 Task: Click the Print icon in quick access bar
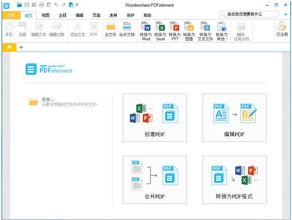pyautogui.click(x=42, y=5)
